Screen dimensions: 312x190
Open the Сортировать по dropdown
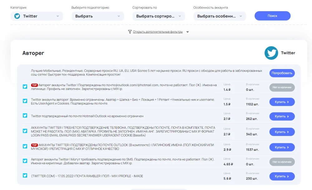coord(158,16)
